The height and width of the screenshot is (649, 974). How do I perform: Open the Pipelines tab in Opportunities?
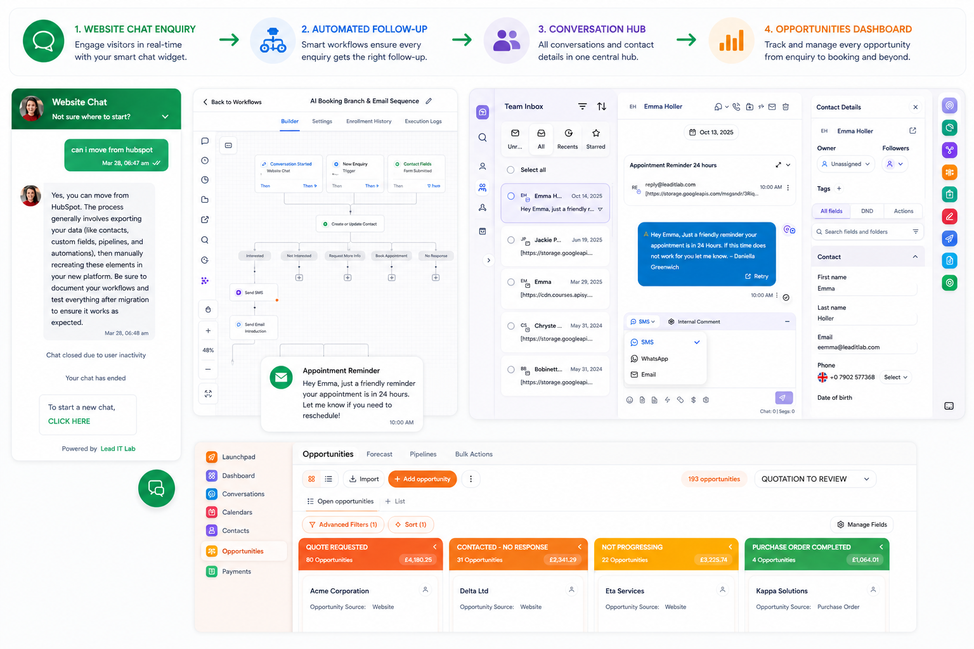click(423, 454)
